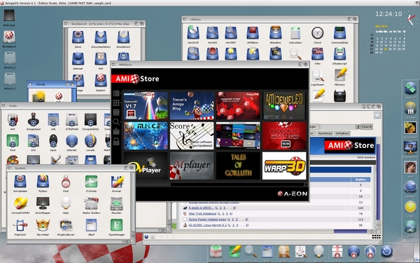The height and width of the screenshot is (263, 420).
Task: Open the Mplayer tile in AMIStore
Action: click(192, 166)
